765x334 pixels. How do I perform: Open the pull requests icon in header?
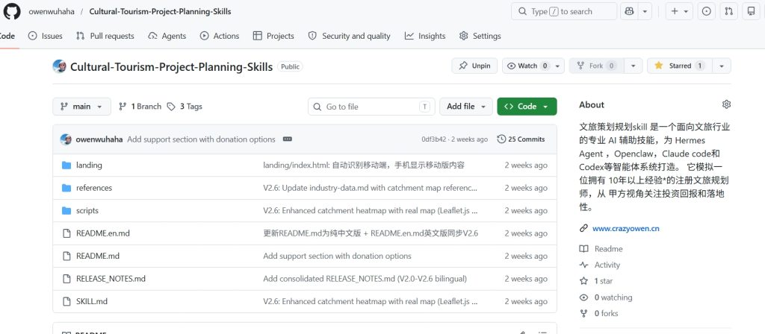click(728, 11)
